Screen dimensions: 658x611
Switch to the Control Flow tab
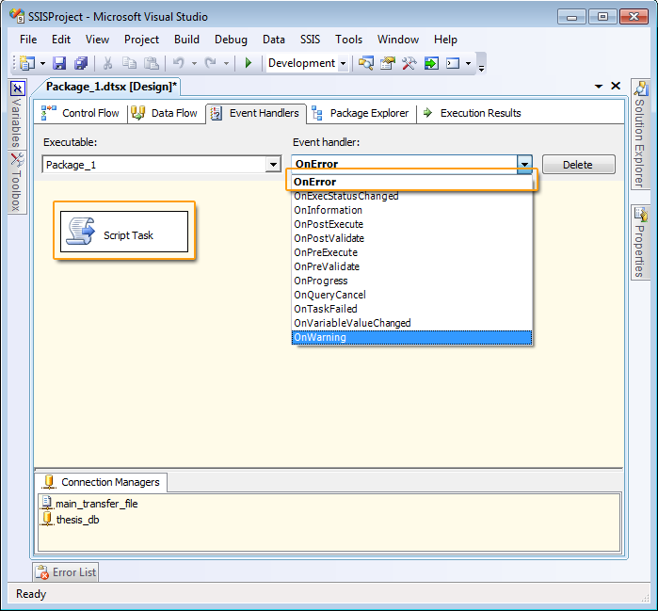point(80,113)
